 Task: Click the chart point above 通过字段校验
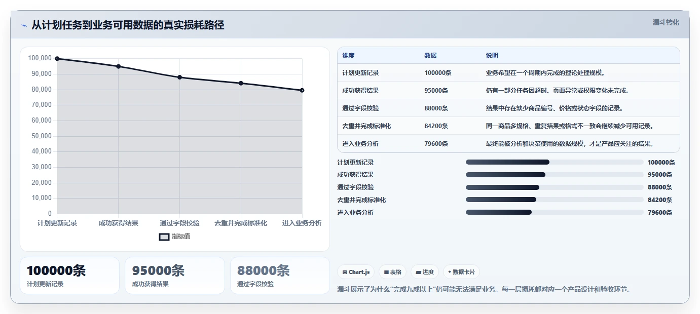(179, 77)
